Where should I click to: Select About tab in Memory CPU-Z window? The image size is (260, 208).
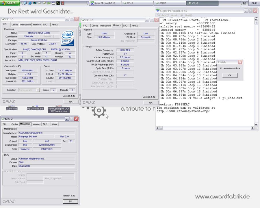point(135,25)
